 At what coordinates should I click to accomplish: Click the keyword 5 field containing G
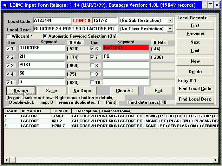click(x=41, y=82)
